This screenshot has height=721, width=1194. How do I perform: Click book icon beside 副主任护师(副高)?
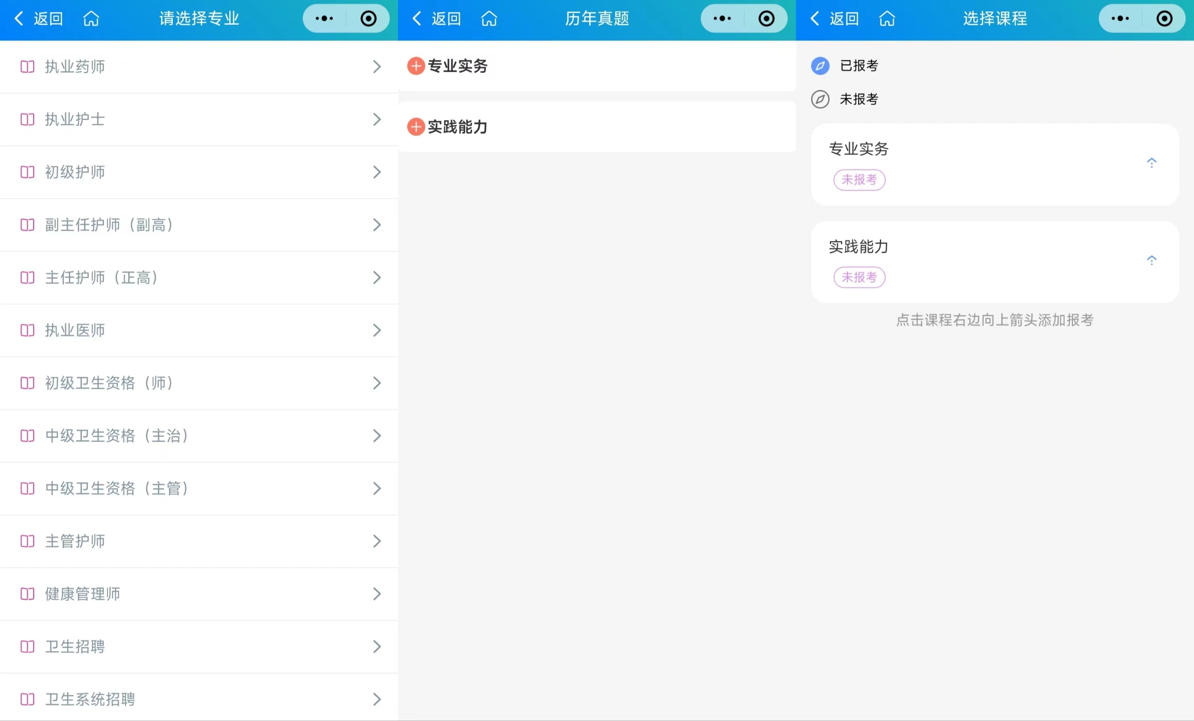tap(27, 225)
